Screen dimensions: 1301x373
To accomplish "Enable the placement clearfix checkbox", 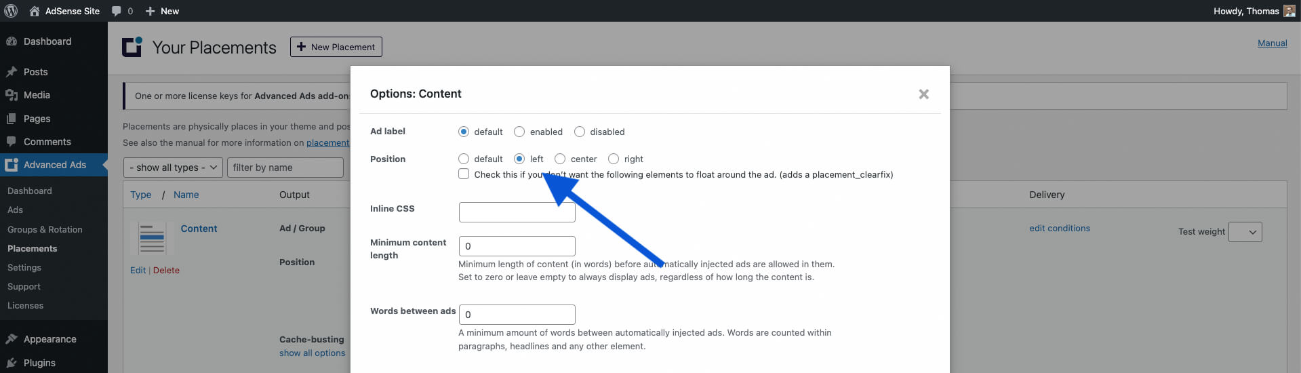I will click(464, 174).
